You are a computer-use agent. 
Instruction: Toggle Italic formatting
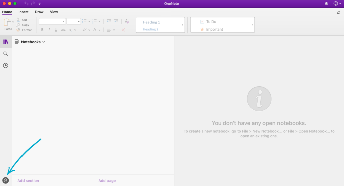coord(49,30)
